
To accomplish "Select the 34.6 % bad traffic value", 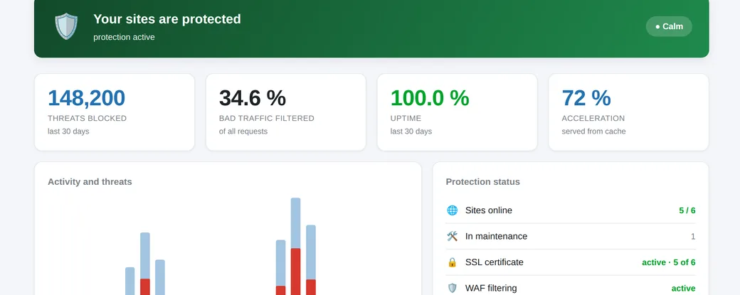I will [x=253, y=98].
